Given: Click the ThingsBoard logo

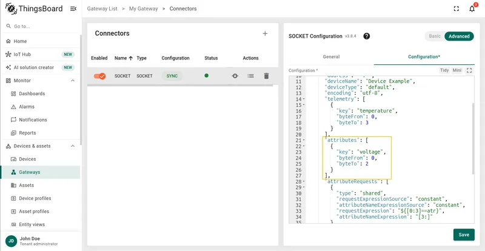Looking at the screenshot, I should [34, 8].
